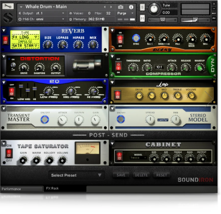Open the Purge dropdown menu
221x214 pixels.
pyautogui.click(x=125, y=13)
